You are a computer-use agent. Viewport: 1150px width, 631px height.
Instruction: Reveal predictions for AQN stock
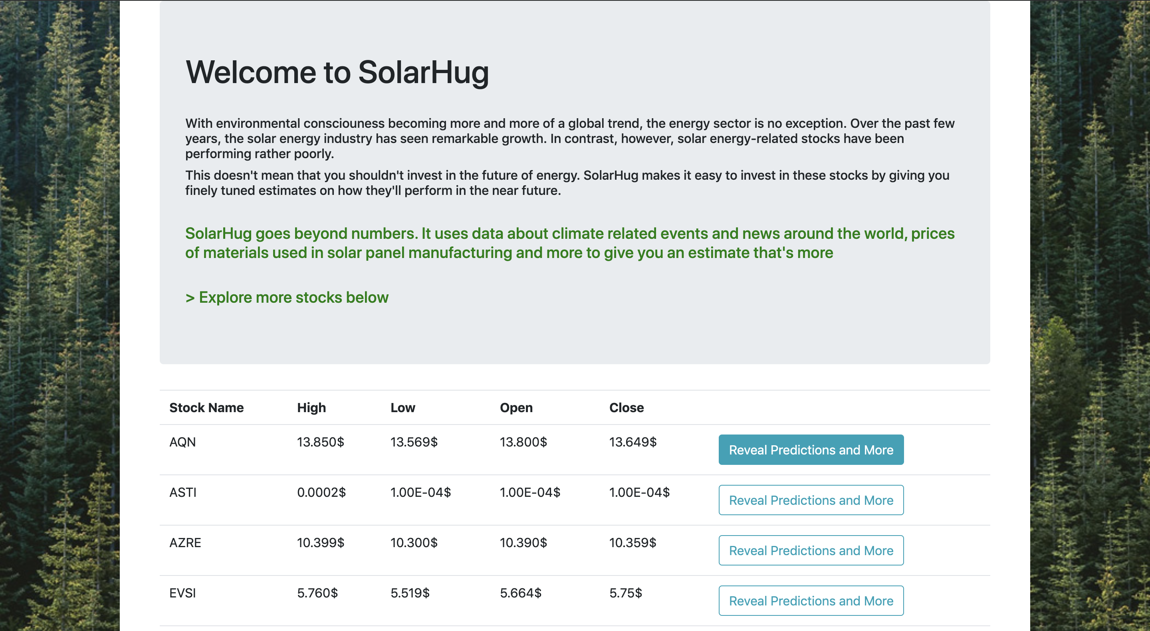pyautogui.click(x=811, y=450)
